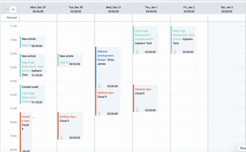Click the Rus button in bottom corner
The height and width of the screenshot is (152, 246).
coord(242,148)
